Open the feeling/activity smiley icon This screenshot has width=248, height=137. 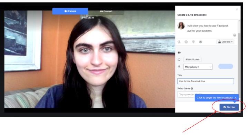coord(186,42)
